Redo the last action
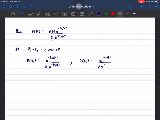 click(136, 7)
